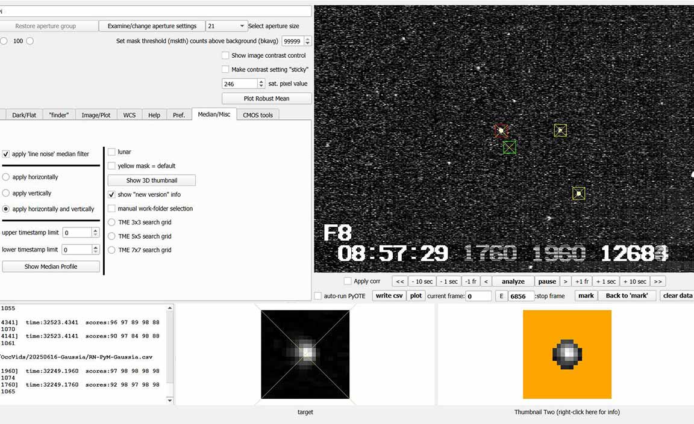The width and height of the screenshot is (694, 424).
Task: Click the orange Thumbnail Two preview
Action: pos(567,354)
